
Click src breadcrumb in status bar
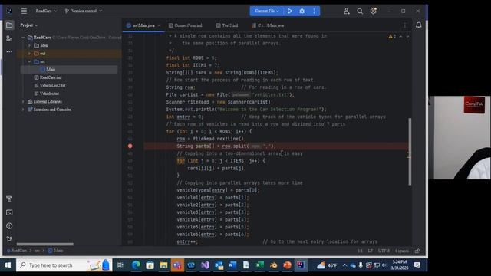pyautogui.click(x=37, y=251)
